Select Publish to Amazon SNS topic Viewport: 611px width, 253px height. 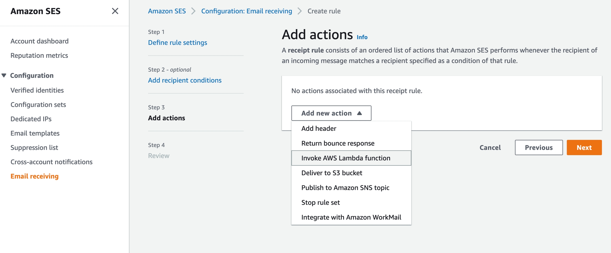tap(345, 188)
